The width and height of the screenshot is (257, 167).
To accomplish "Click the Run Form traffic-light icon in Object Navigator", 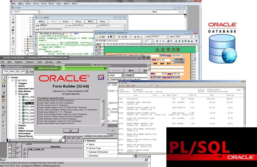I will click(x=4, y=92).
